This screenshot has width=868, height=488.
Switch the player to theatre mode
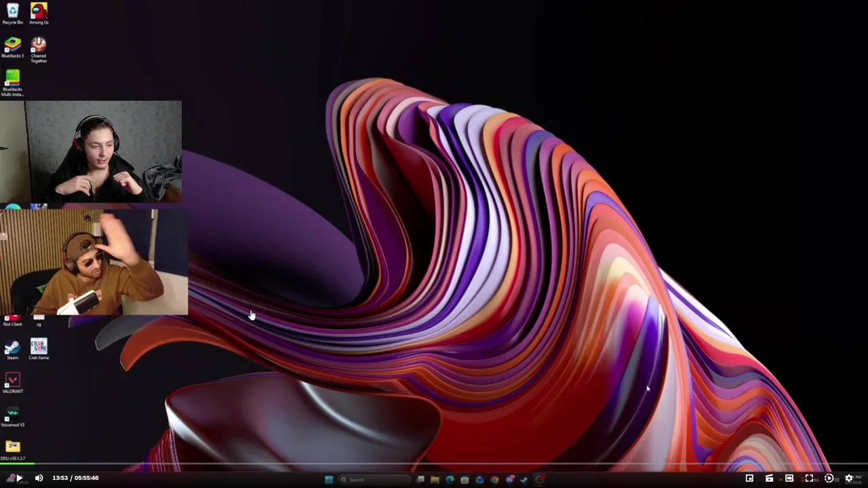click(789, 478)
